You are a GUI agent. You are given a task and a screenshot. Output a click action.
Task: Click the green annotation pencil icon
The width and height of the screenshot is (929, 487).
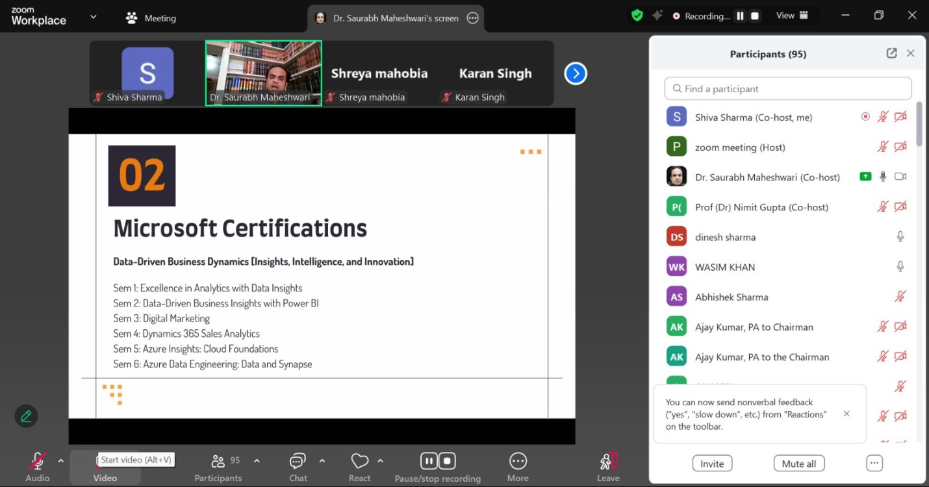click(26, 416)
